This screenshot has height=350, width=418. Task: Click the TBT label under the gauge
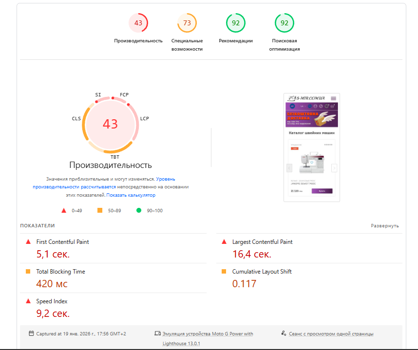coord(115,157)
